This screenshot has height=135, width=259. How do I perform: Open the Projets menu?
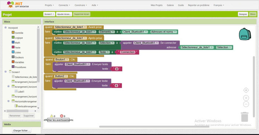coord(49,5)
